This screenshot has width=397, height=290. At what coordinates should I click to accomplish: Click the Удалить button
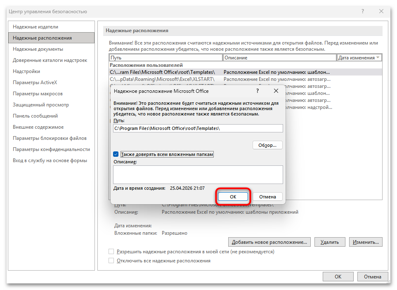[x=330, y=242]
